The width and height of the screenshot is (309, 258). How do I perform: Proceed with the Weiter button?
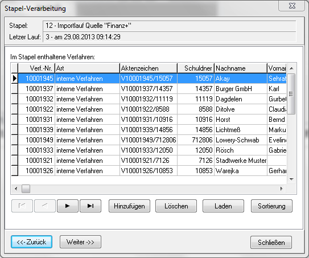coord(80,242)
